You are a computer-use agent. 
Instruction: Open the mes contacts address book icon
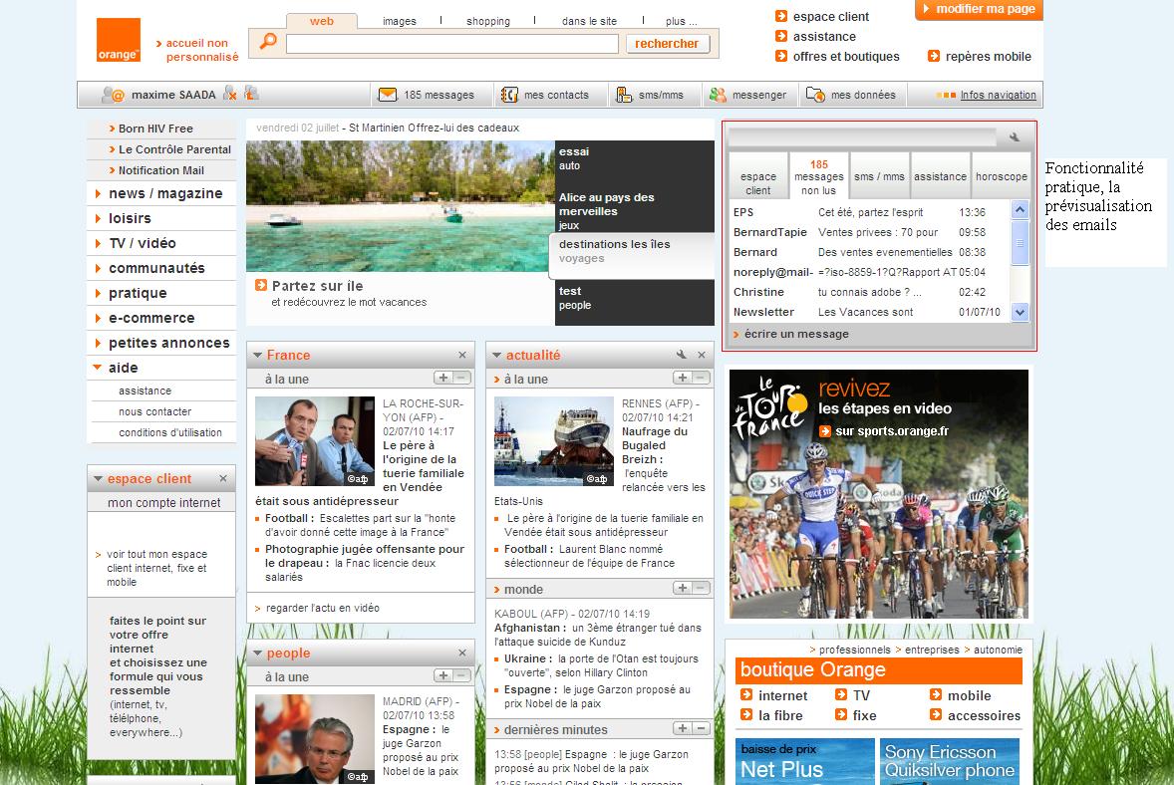click(509, 95)
